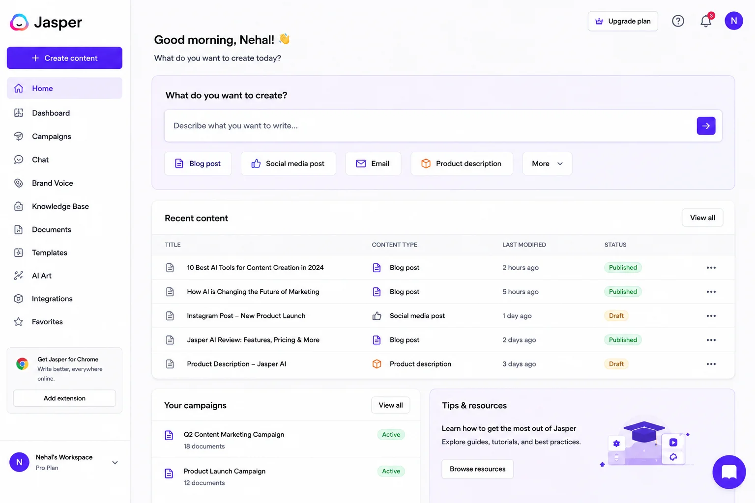This screenshot has height=503, width=755.
Task: Open the notifications bell
Action: point(706,21)
